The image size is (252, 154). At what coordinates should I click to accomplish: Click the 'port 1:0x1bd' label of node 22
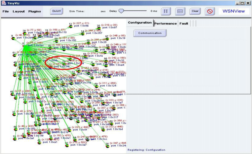pyautogui.click(x=115, y=129)
